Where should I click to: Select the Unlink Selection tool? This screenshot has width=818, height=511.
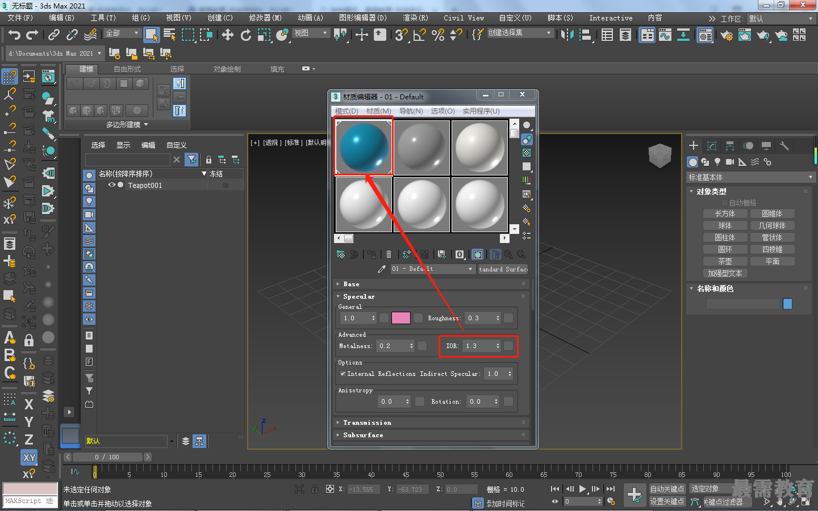point(72,35)
